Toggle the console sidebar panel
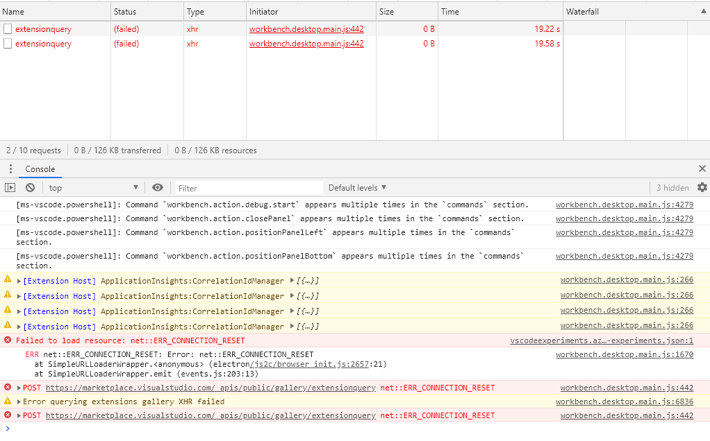 click(x=10, y=187)
